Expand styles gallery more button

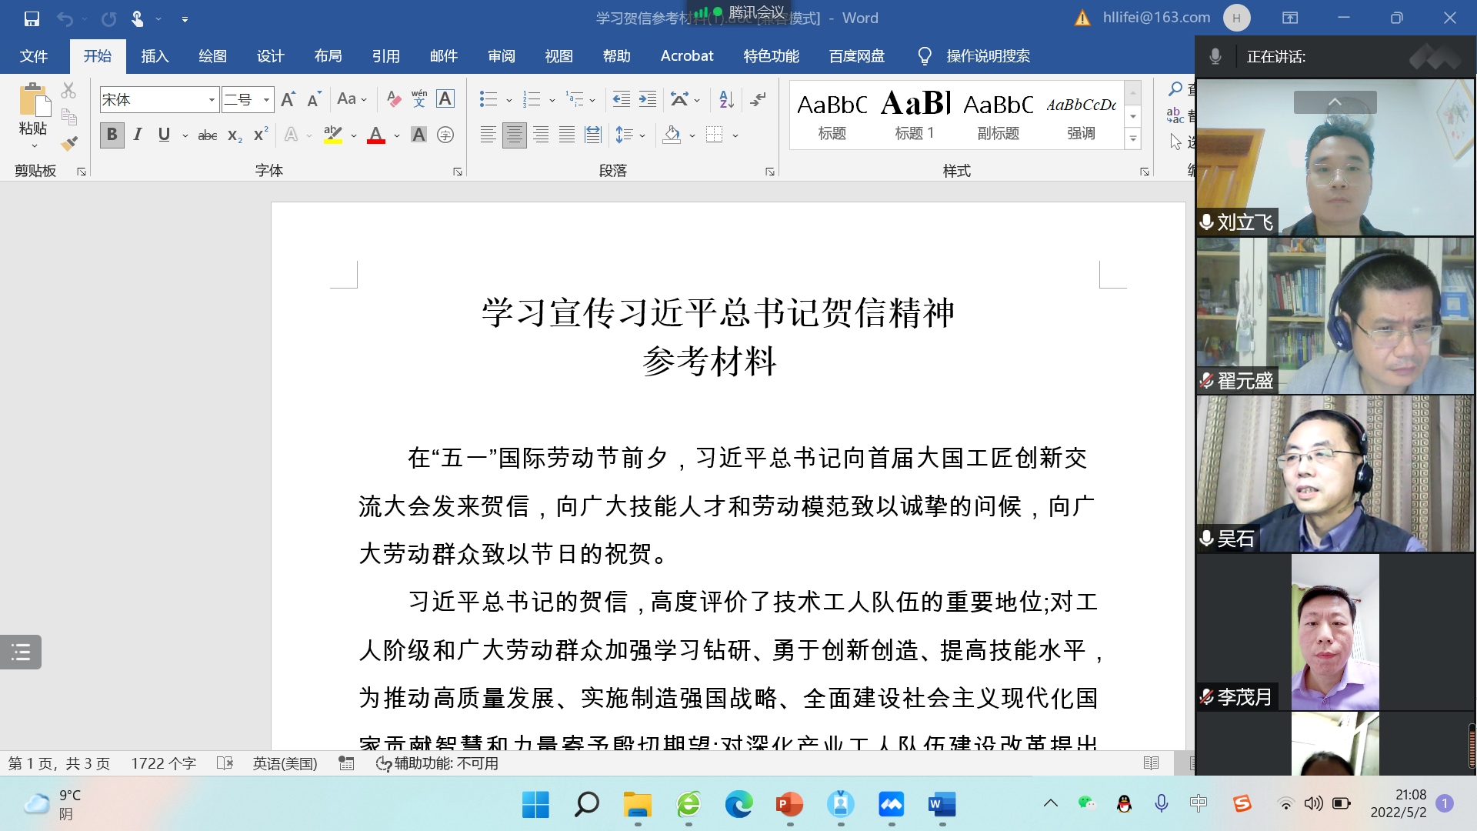point(1133,139)
